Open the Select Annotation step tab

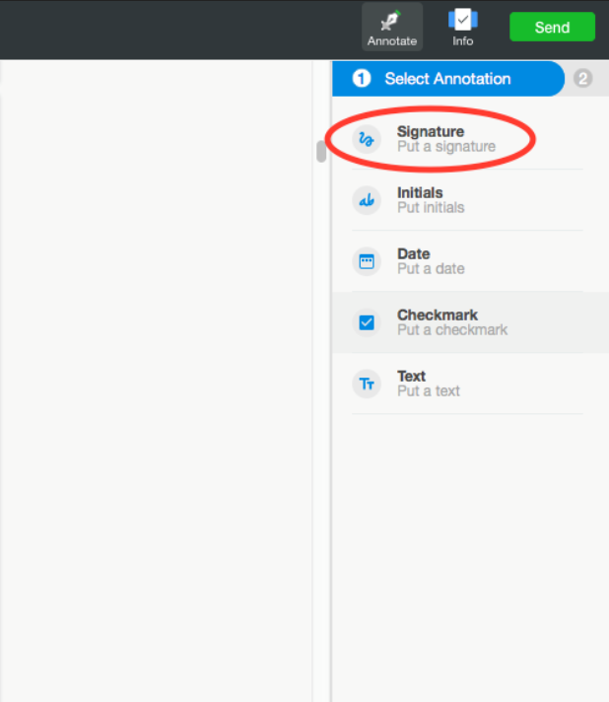pyautogui.click(x=448, y=78)
